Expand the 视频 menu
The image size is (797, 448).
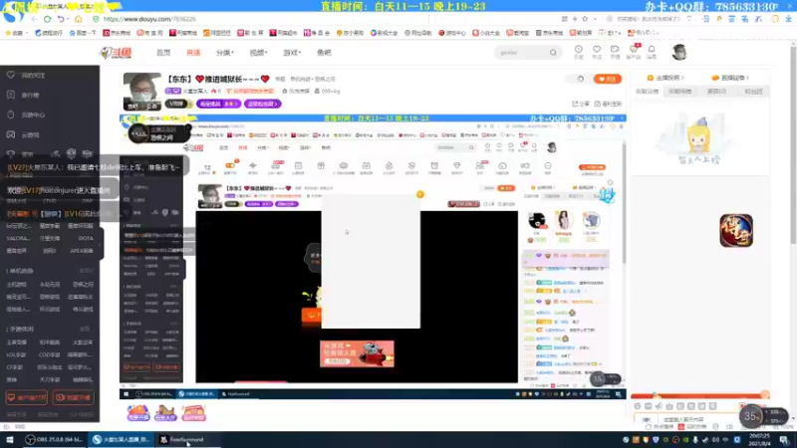(x=258, y=53)
